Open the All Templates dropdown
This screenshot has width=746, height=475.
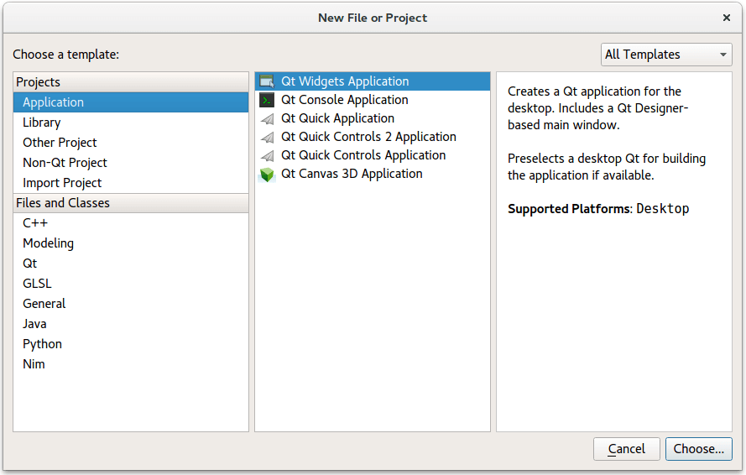(666, 55)
